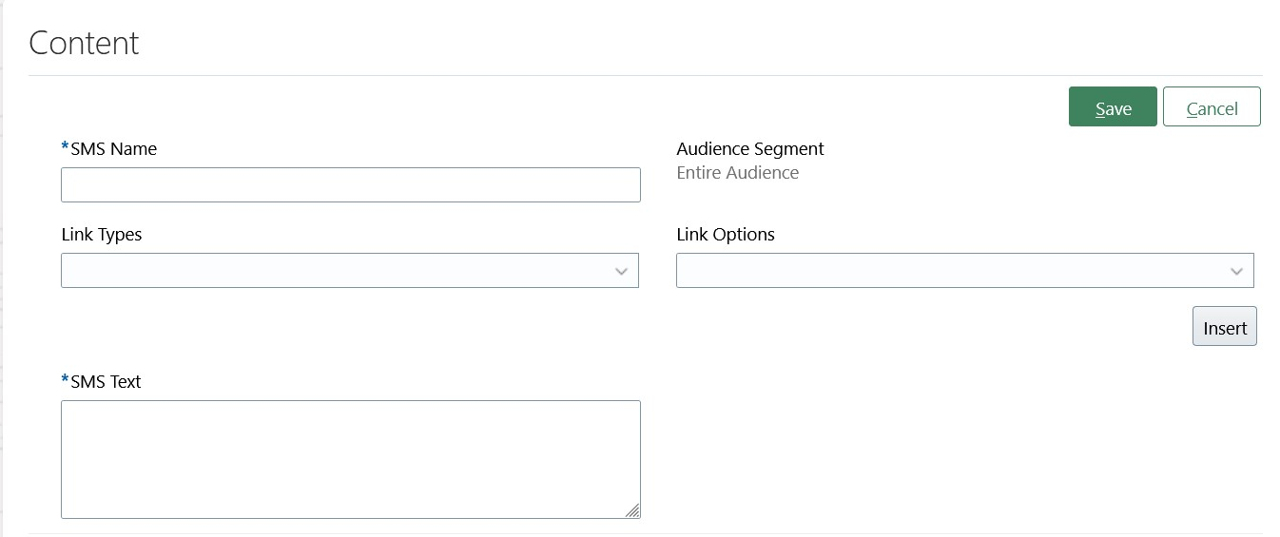Click the required asterisk beside SMS Text
1280x537 pixels.
(65, 380)
